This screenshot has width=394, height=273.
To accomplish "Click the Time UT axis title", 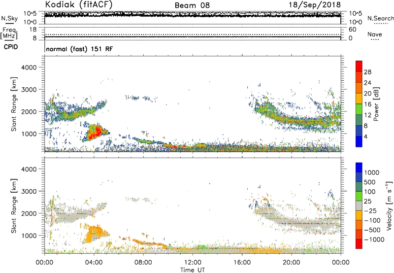I will point(193,270).
